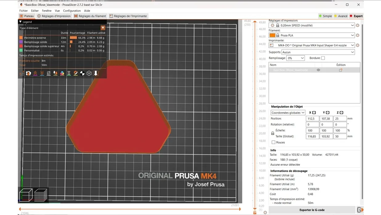Screen dimensions: 381x215
Task: Toggle wipe moves icon in legend toolbar
Action: pyautogui.click(x=28, y=73)
